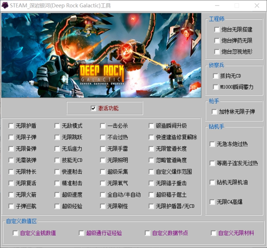Toggle M1000瞬间蓄力 checkbox
267x248 pixels.
(216, 87)
